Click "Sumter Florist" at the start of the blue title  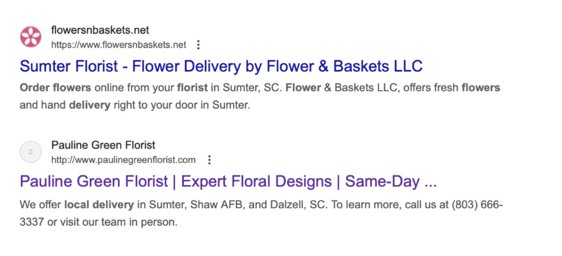pyautogui.click(x=69, y=66)
